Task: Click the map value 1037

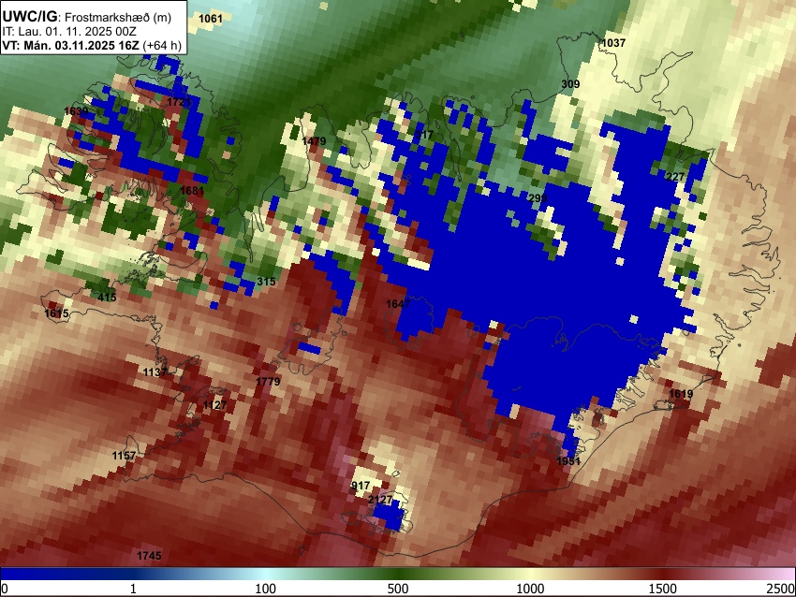Action: click(x=613, y=43)
